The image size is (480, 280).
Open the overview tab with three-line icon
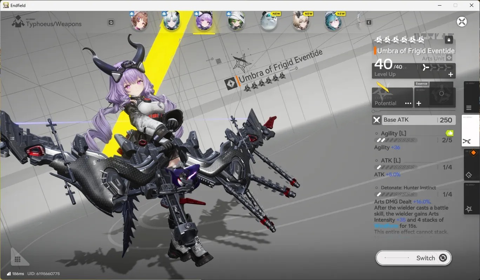469,108
